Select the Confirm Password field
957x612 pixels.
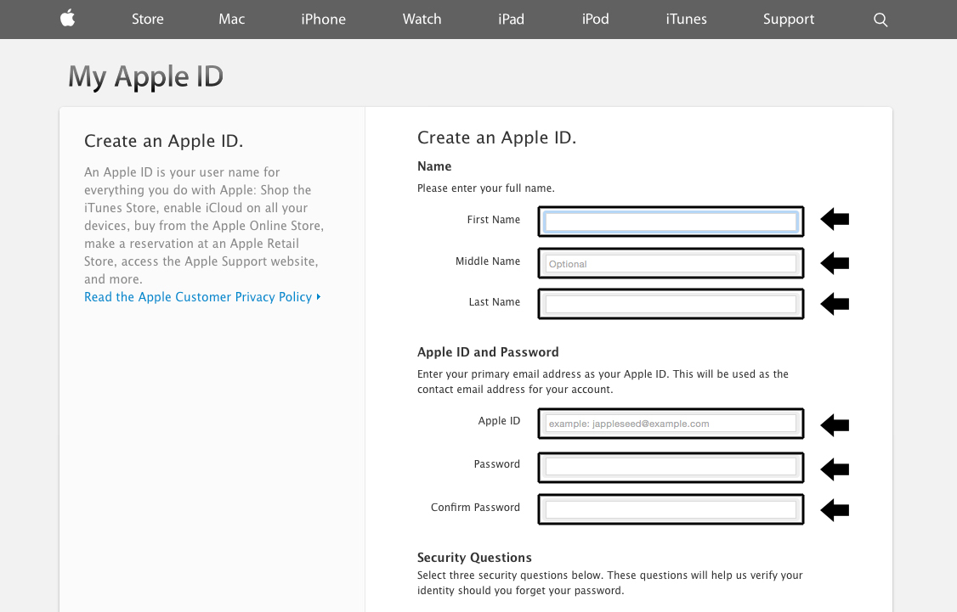(671, 509)
